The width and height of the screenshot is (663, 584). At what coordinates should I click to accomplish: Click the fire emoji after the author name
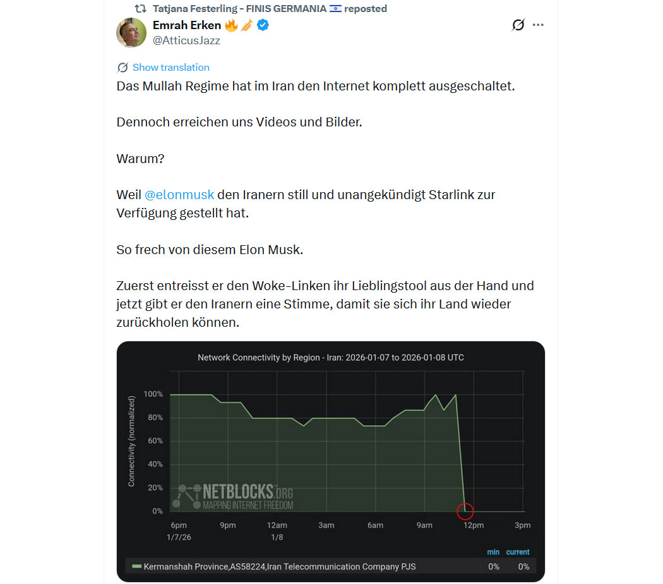click(x=231, y=25)
